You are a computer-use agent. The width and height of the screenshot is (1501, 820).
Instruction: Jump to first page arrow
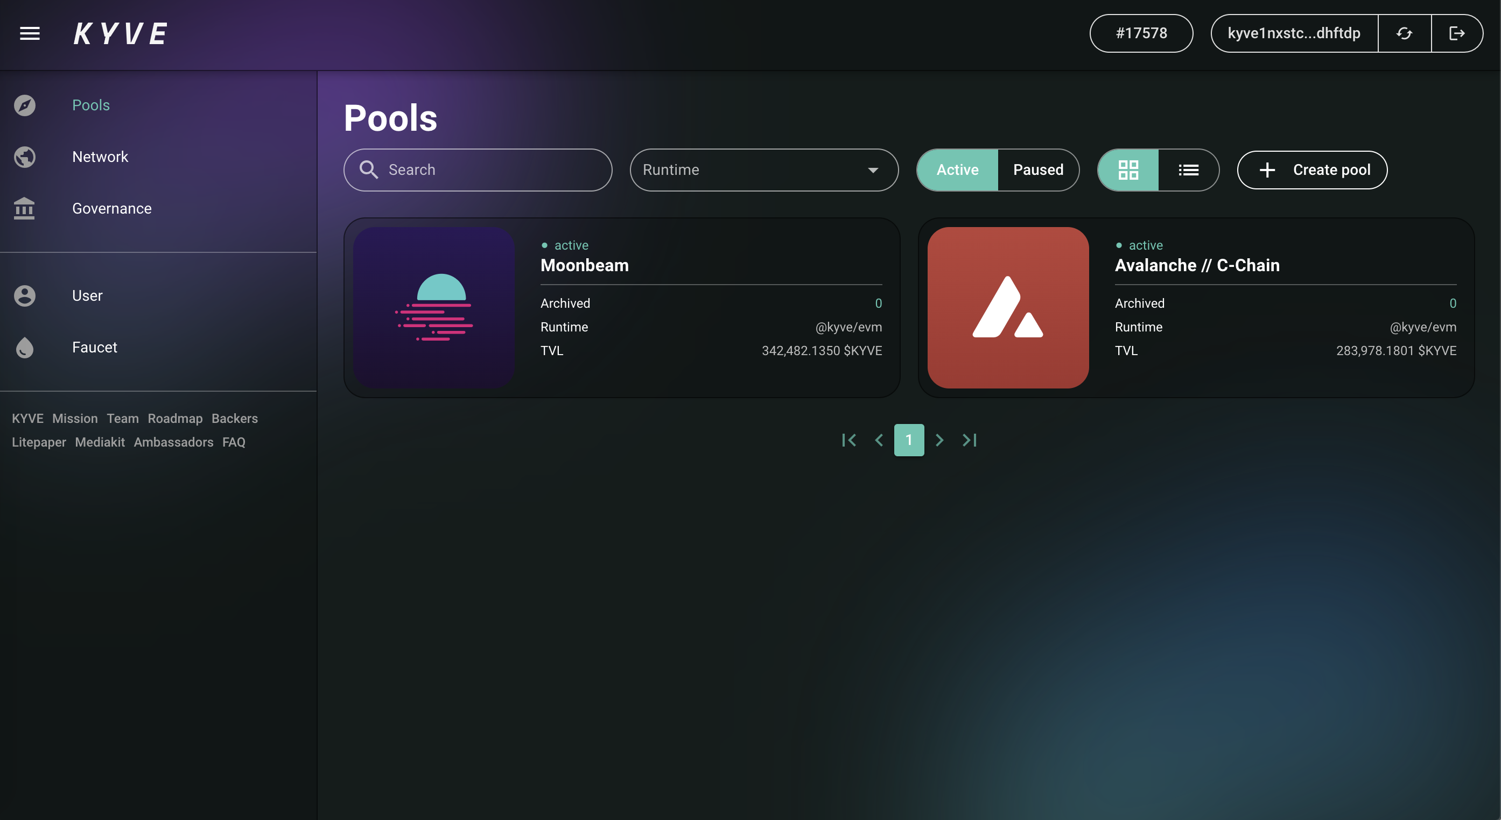[848, 440]
